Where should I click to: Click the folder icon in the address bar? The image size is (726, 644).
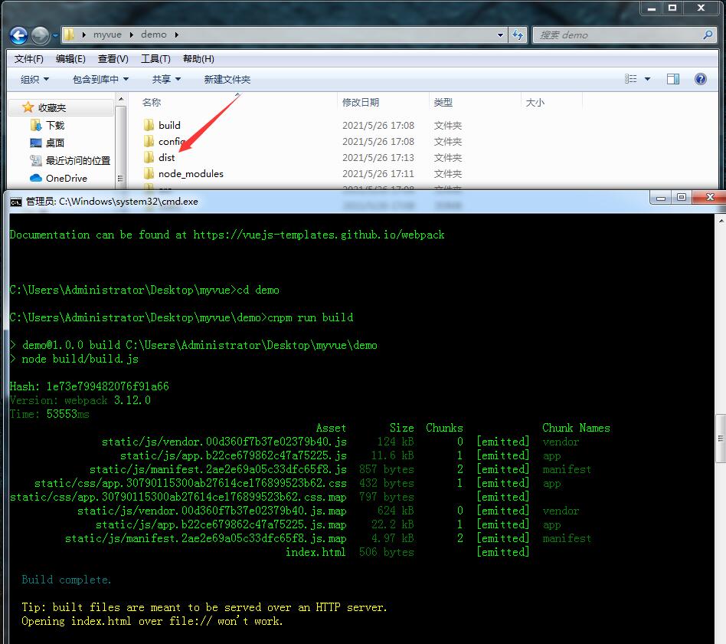(69, 34)
